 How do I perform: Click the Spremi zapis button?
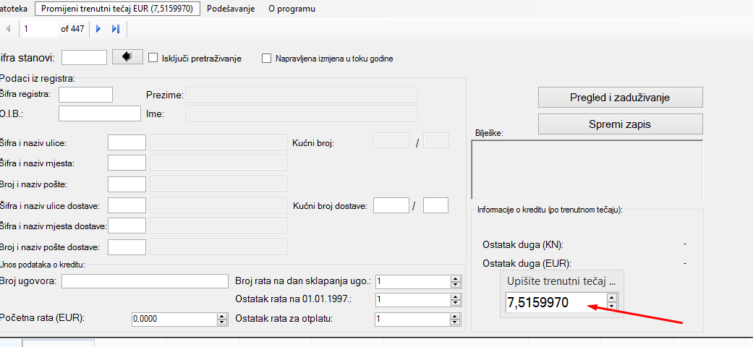click(620, 124)
